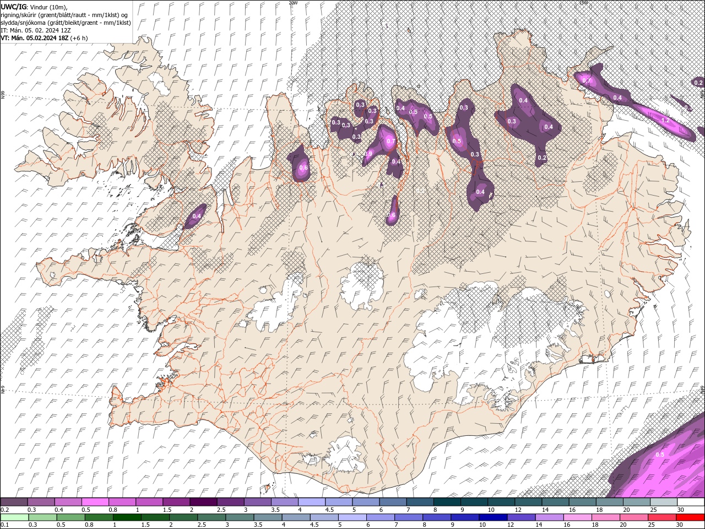This screenshot has width=705, height=529.
Task: Click the '20W' longitude label at map top
Action: (x=293, y=3)
